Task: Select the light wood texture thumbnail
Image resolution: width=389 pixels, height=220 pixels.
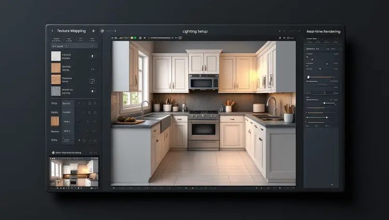Action: [55, 68]
